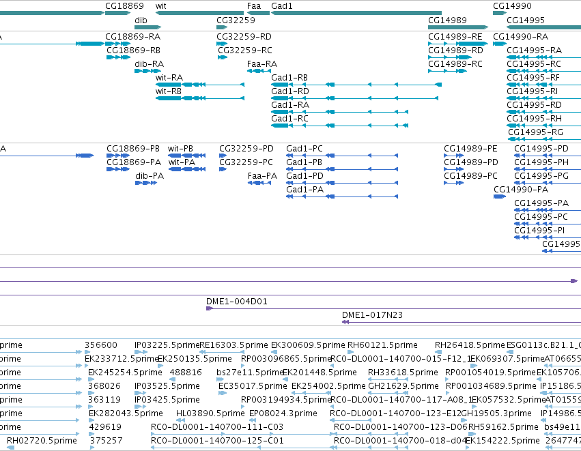The height and width of the screenshot is (451, 581).
Task: Click the dib-PA protein
Action: [146, 183]
